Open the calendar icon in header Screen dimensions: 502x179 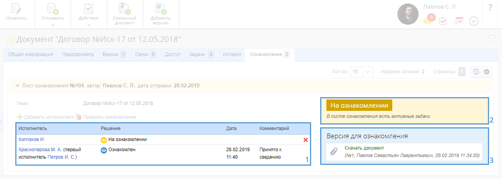coord(459,21)
